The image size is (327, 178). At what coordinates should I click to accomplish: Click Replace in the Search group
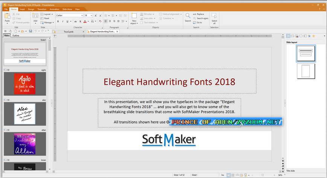click(x=198, y=14)
